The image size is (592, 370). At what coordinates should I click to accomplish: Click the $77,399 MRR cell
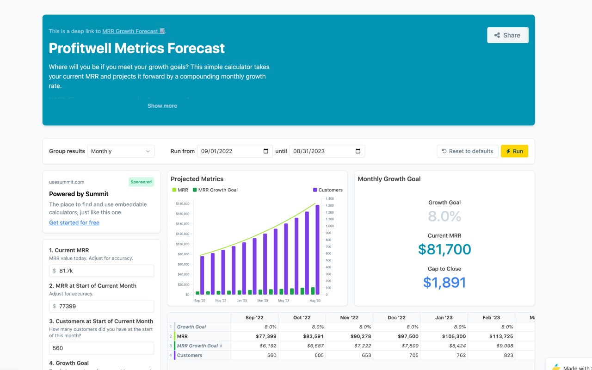click(x=254, y=336)
